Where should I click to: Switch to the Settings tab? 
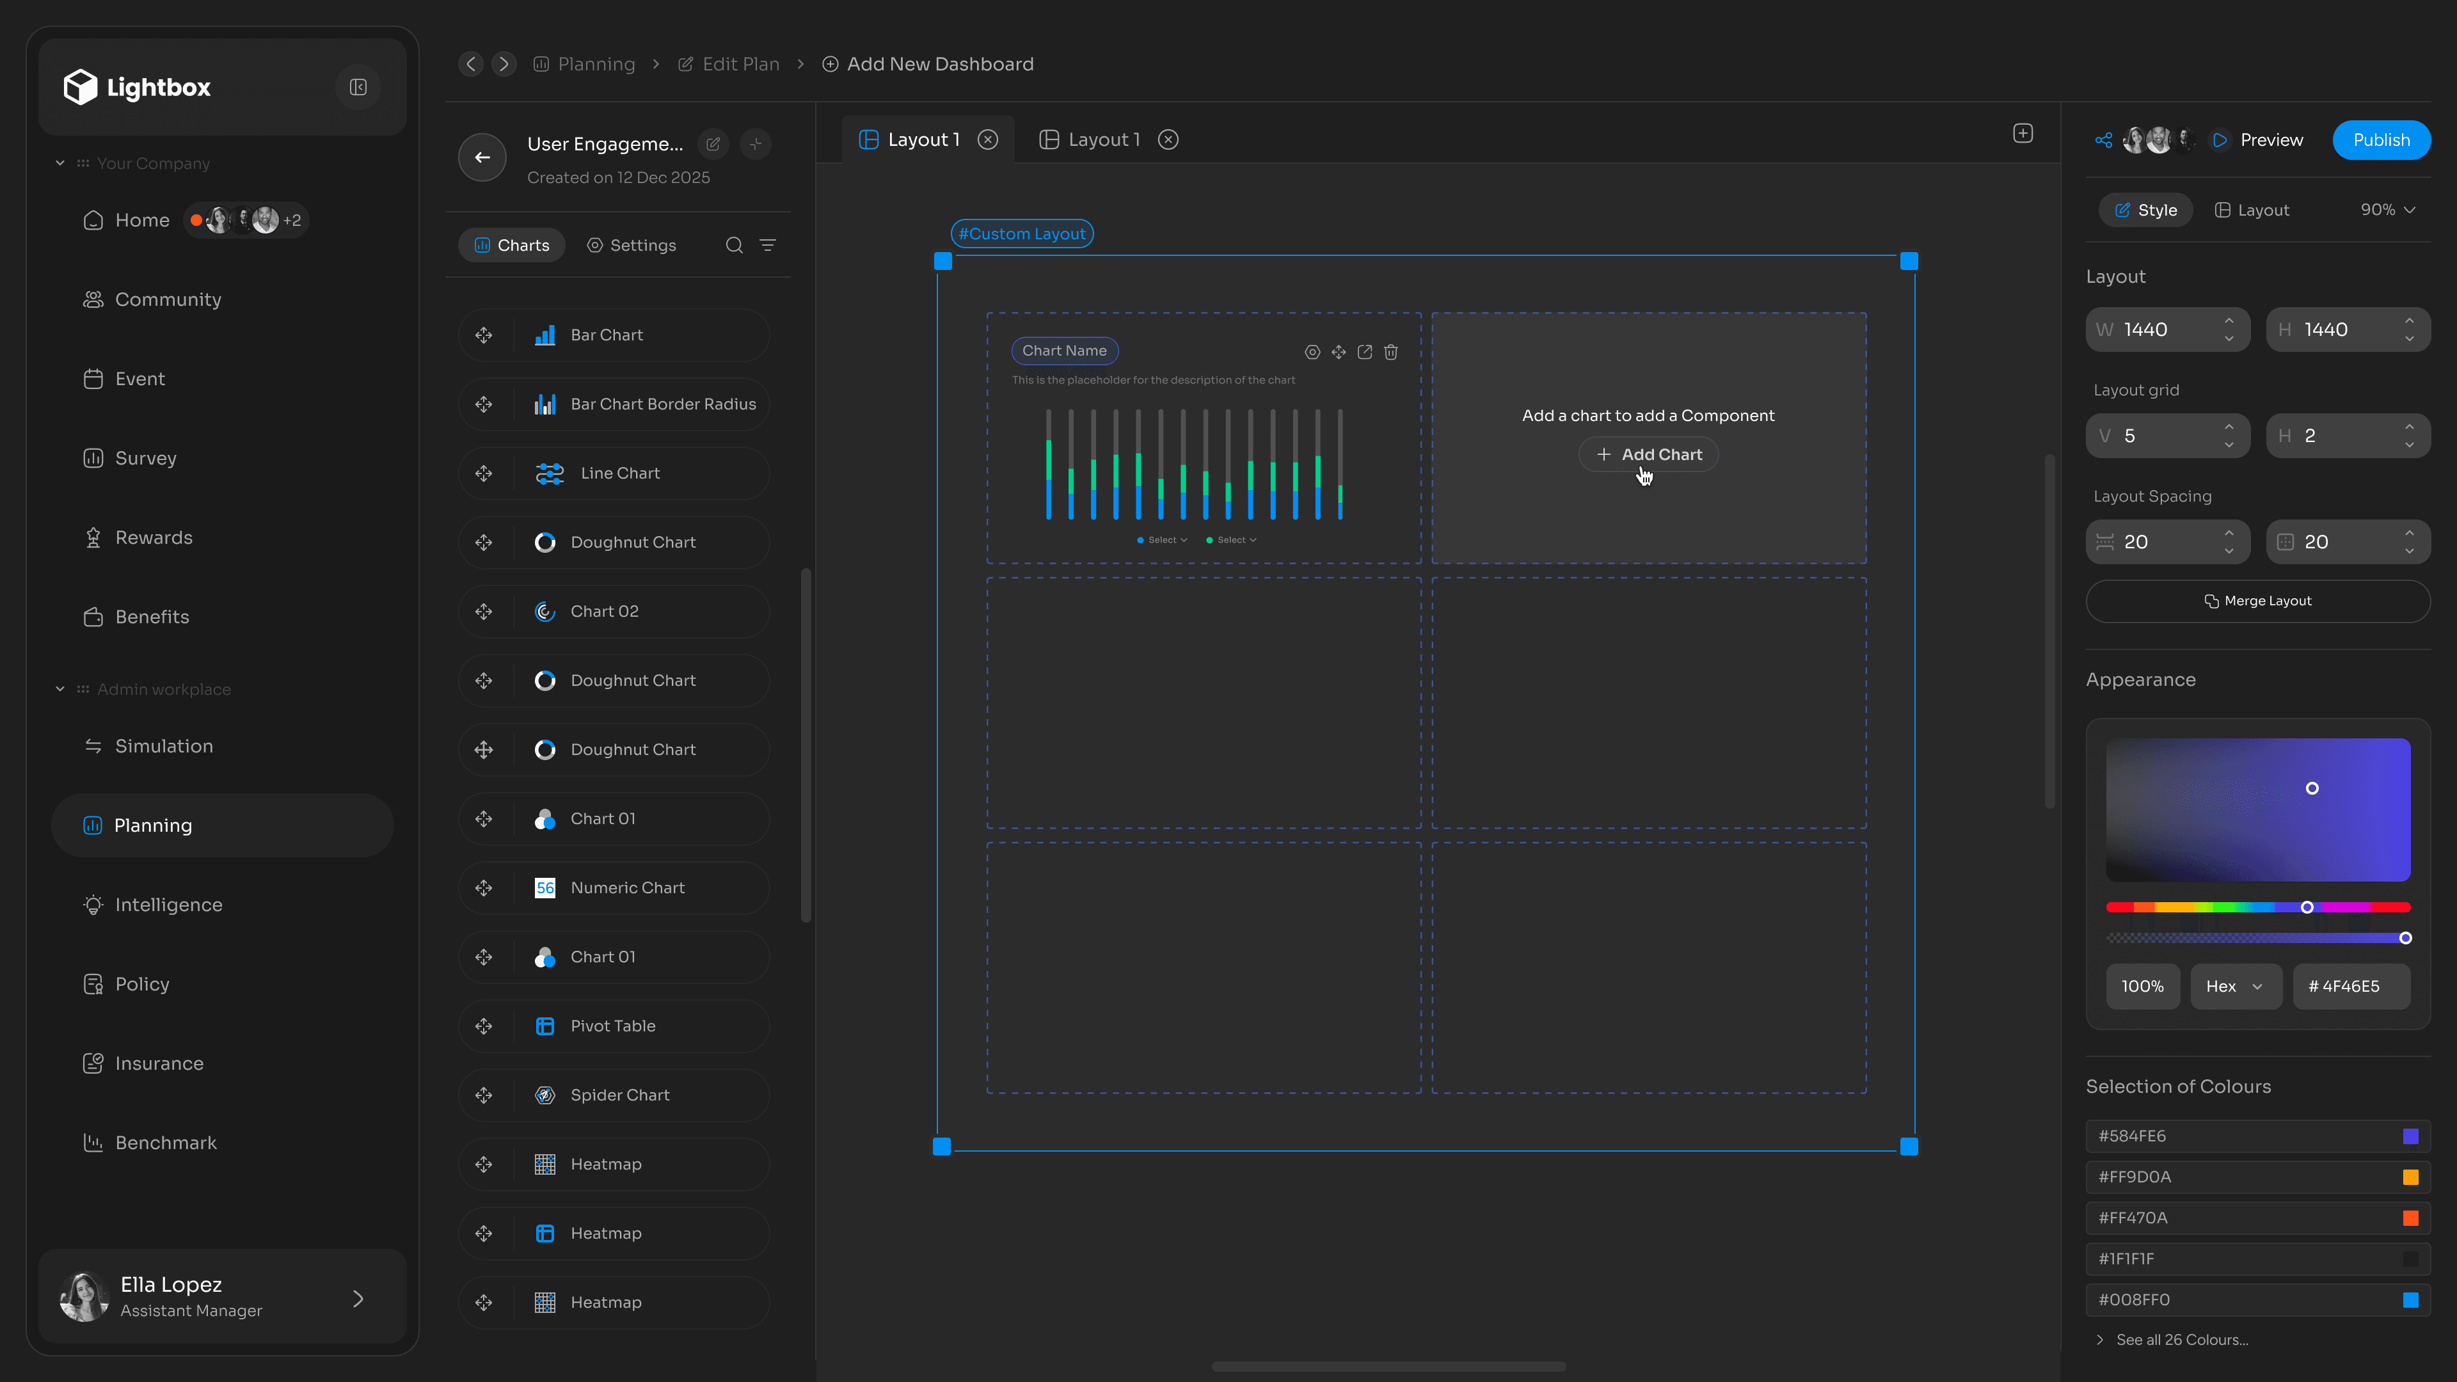point(632,245)
